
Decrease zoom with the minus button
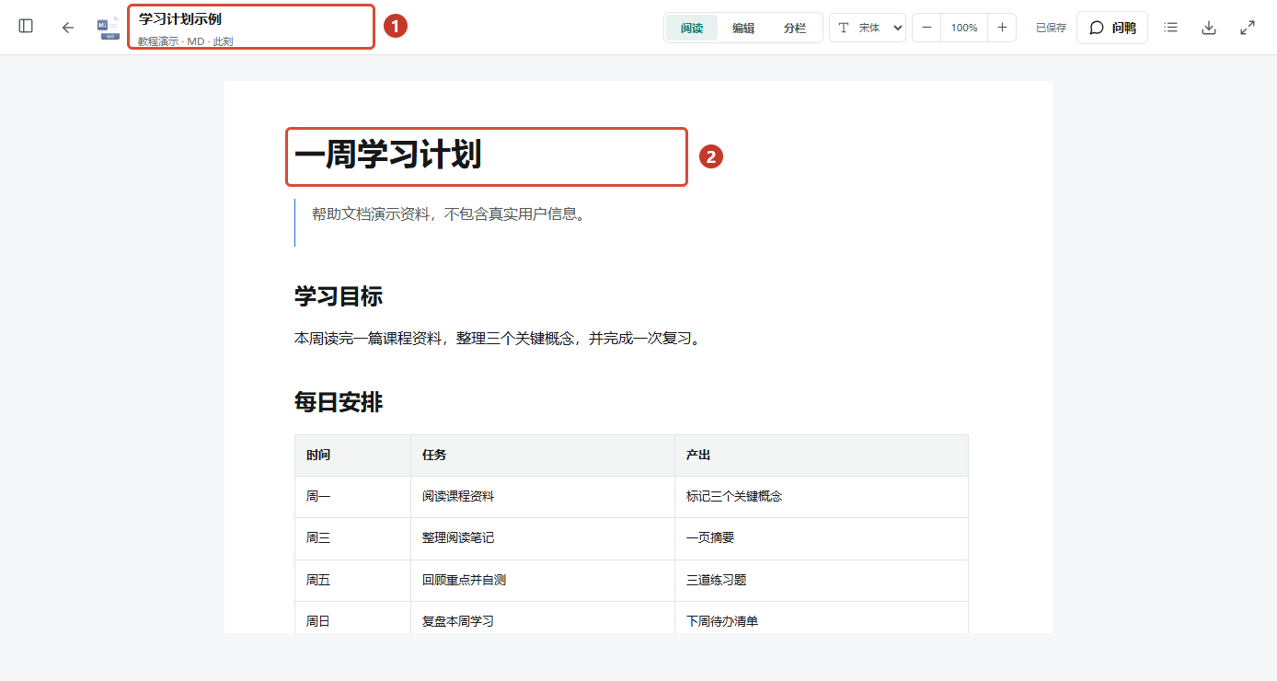point(926,28)
